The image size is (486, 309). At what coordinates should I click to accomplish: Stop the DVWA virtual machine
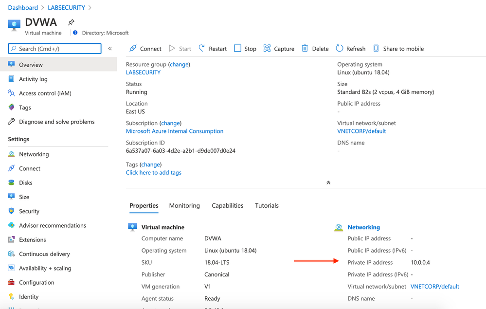(x=245, y=49)
